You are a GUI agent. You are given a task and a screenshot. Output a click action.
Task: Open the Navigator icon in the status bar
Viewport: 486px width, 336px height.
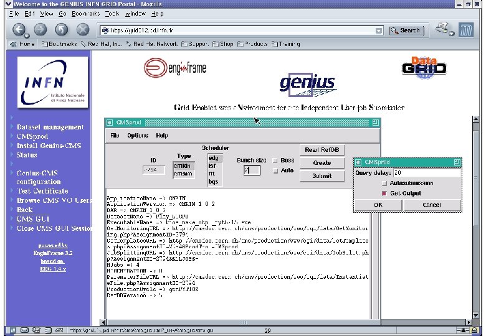coord(12,330)
